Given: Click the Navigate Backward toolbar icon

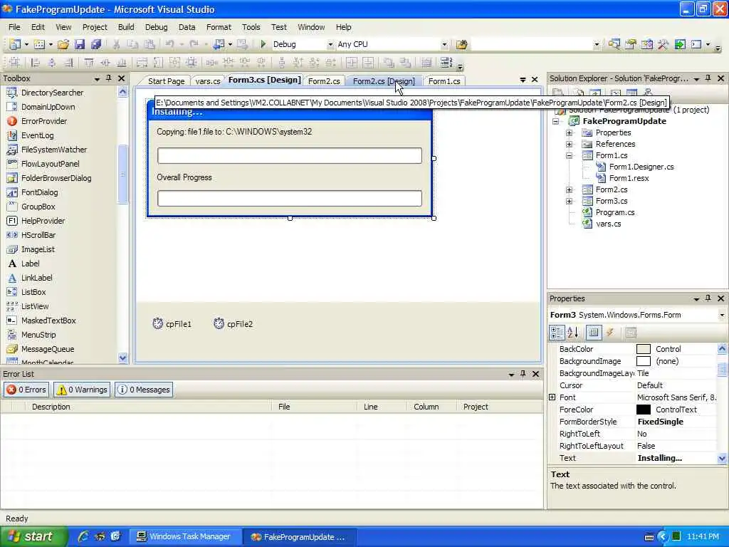Looking at the screenshot, I should [x=218, y=44].
